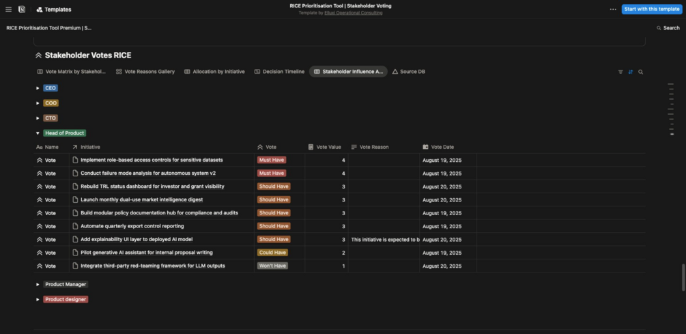Click the Name column header

pyautogui.click(x=51, y=147)
